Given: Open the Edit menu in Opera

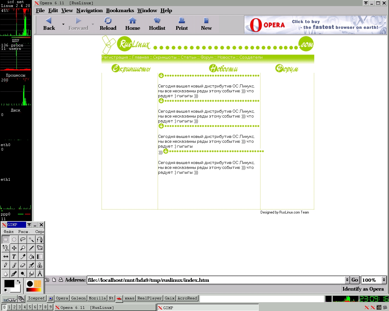Looking at the screenshot, I should point(53,11).
